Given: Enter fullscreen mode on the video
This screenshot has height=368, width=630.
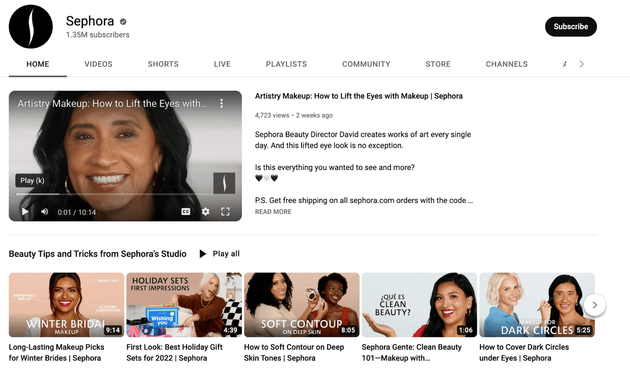Looking at the screenshot, I should pos(225,212).
